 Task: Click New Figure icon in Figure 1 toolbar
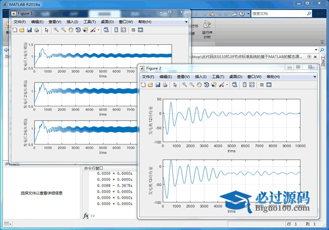[x=15, y=30]
